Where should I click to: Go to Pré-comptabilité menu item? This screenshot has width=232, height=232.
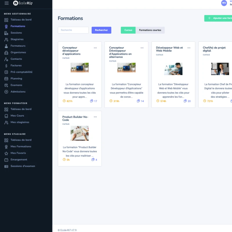pyautogui.click(x=21, y=72)
